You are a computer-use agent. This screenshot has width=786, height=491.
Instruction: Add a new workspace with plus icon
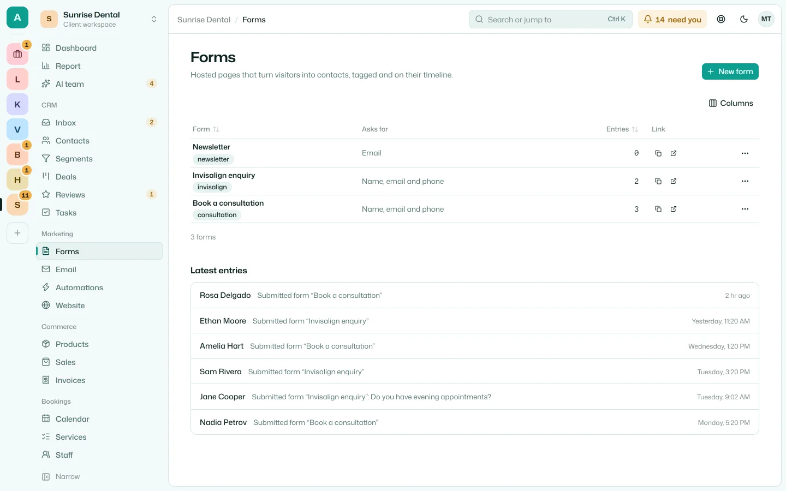17,233
